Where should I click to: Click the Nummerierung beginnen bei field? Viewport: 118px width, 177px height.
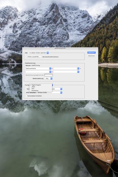49,75
